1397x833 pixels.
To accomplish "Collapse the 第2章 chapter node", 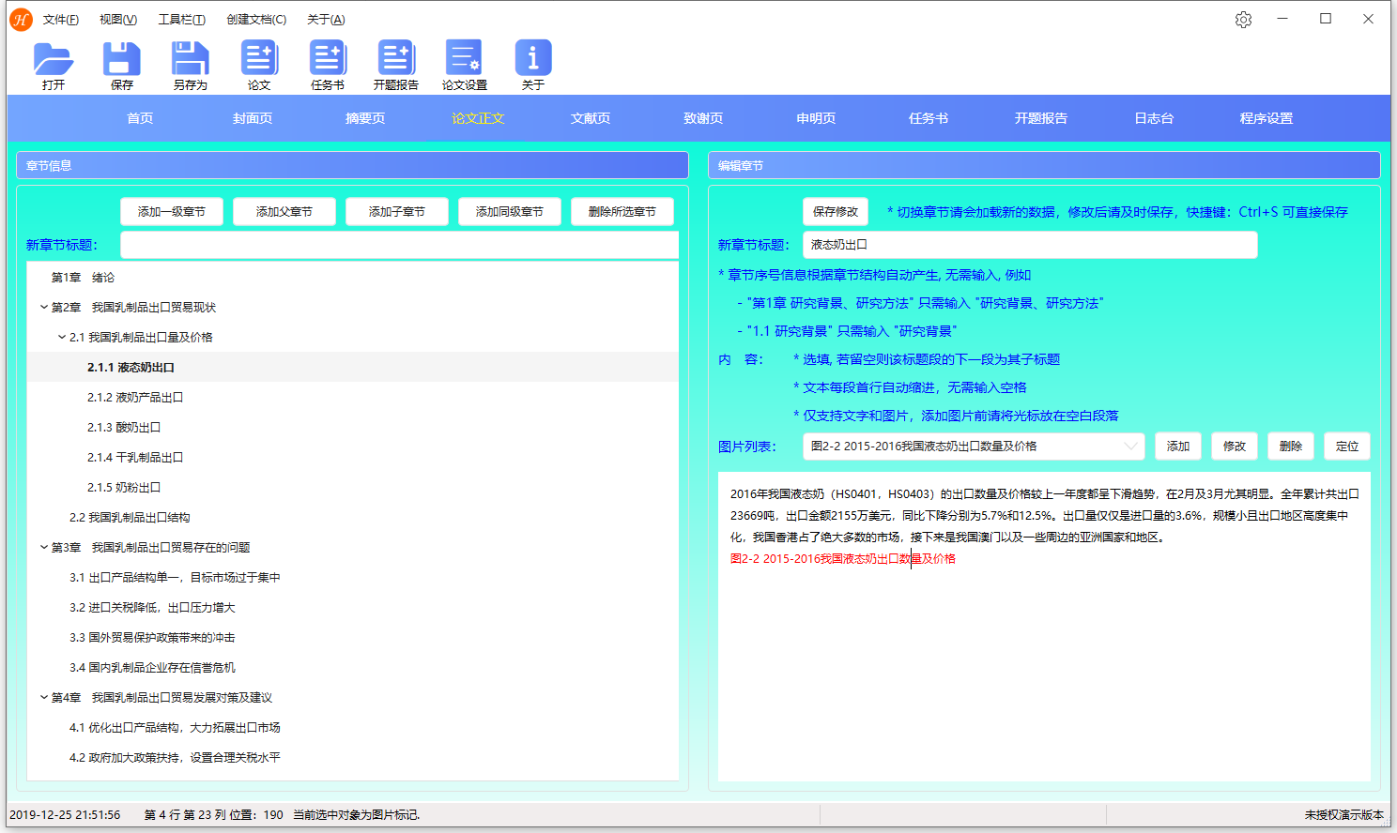I will click(x=44, y=308).
